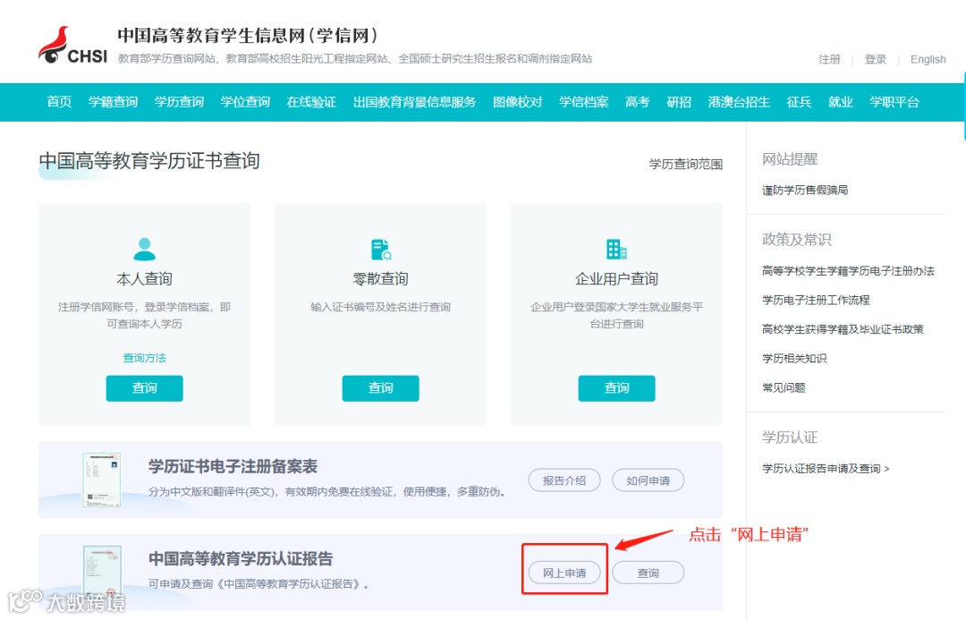Open 学籍查询 navigation item
This screenshot has width=966, height=620.
click(113, 102)
